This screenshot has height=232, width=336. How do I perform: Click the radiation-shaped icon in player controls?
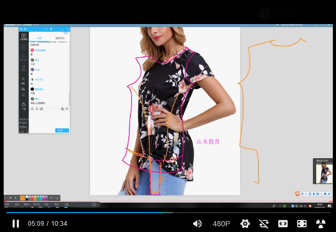[321, 224]
